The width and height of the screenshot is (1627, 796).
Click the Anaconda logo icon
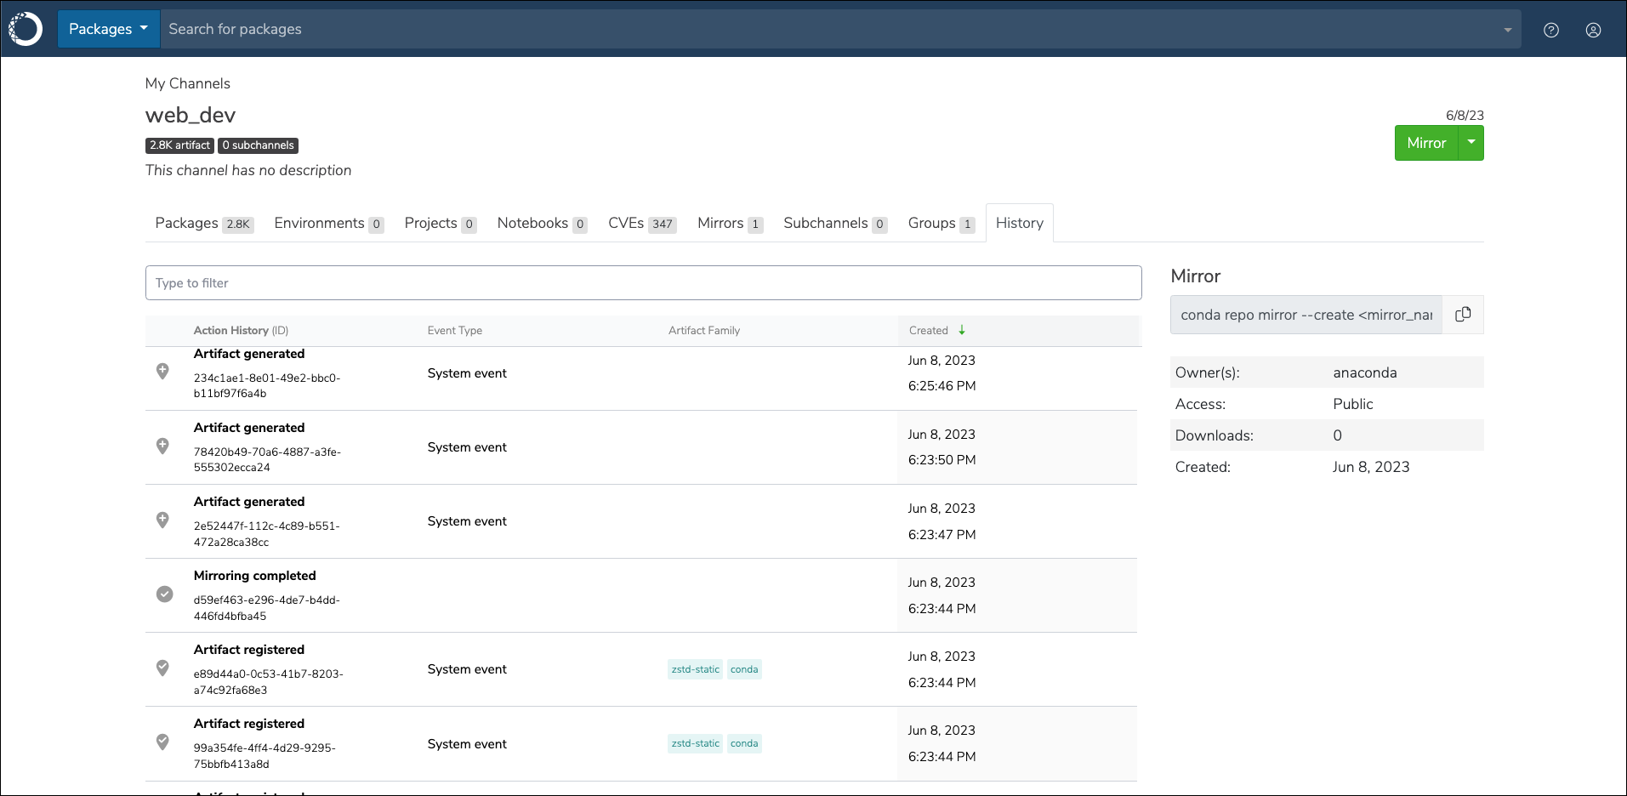(x=26, y=29)
